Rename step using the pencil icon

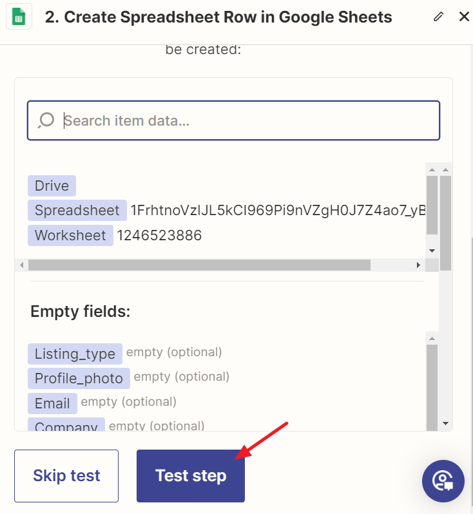point(439,16)
